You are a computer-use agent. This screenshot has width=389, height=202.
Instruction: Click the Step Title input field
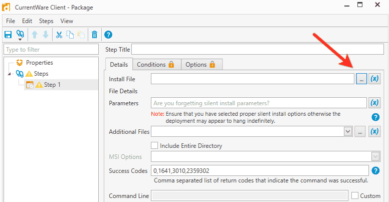pyautogui.click(x=258, y=49)
